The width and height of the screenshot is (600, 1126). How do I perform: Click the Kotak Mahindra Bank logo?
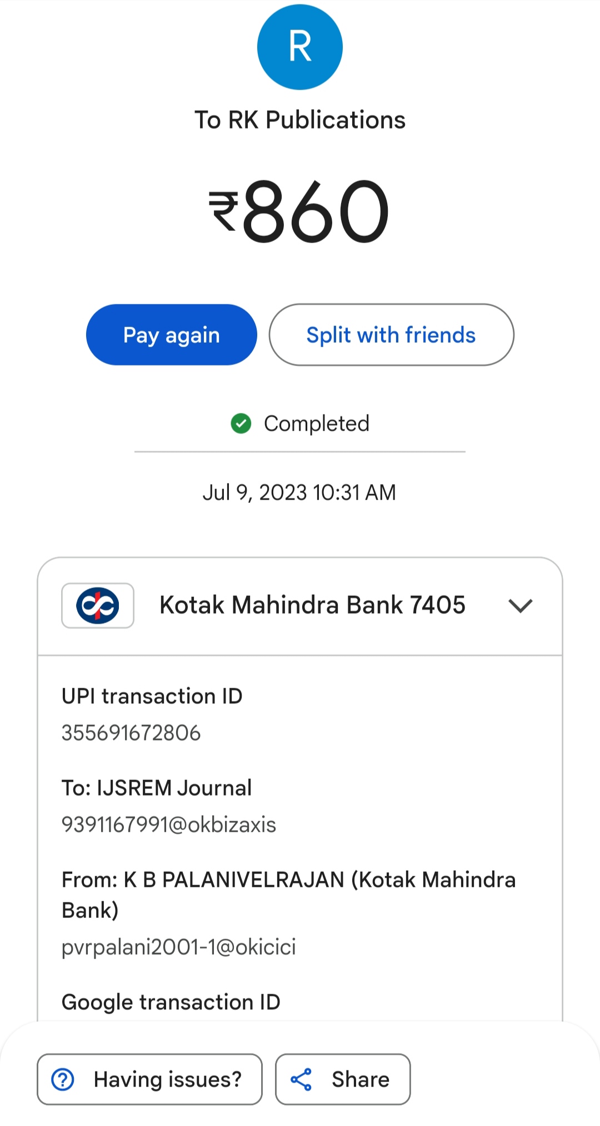98,605
